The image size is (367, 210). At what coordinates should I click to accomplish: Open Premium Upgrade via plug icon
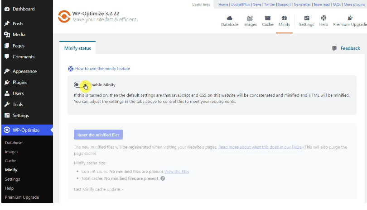click(350, 18)
